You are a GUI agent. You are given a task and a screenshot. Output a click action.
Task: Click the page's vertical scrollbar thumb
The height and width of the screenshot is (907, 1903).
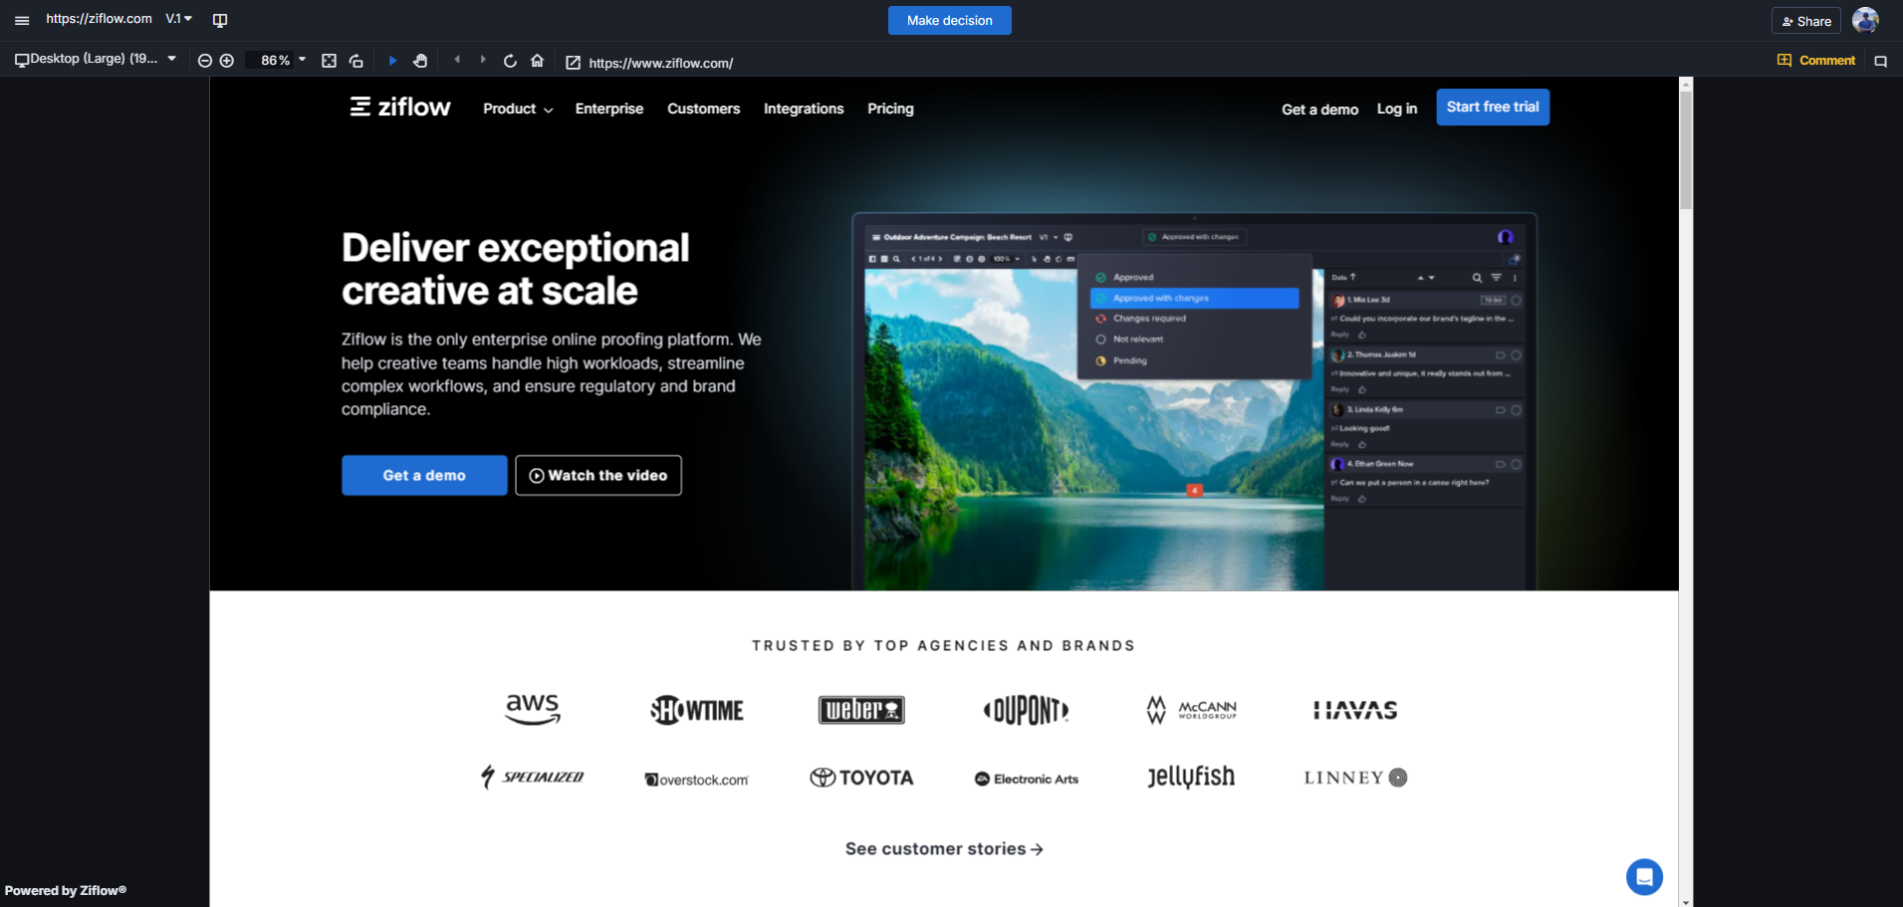point(1686,149)
